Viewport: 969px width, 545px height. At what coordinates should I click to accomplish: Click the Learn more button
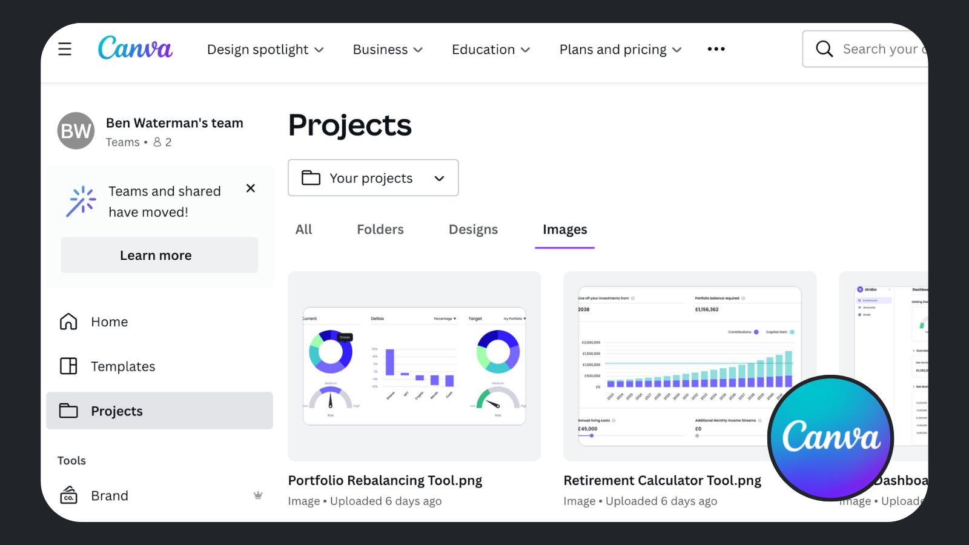(x=159, y=255)
